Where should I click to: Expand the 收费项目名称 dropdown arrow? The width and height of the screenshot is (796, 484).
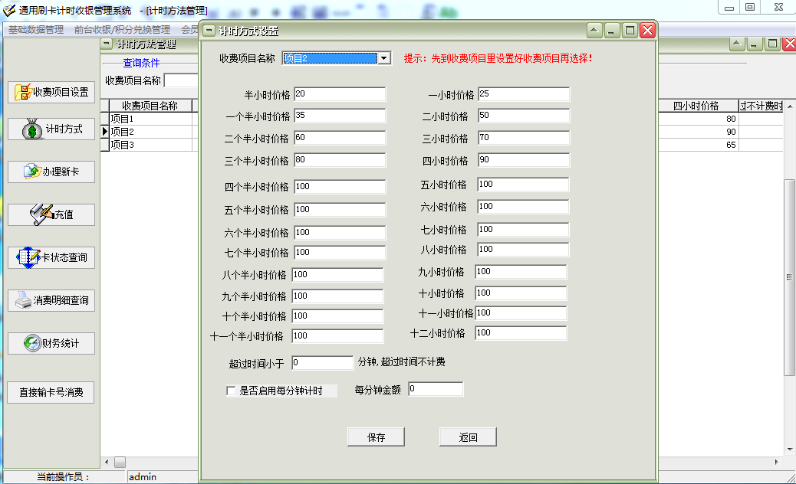384,58
